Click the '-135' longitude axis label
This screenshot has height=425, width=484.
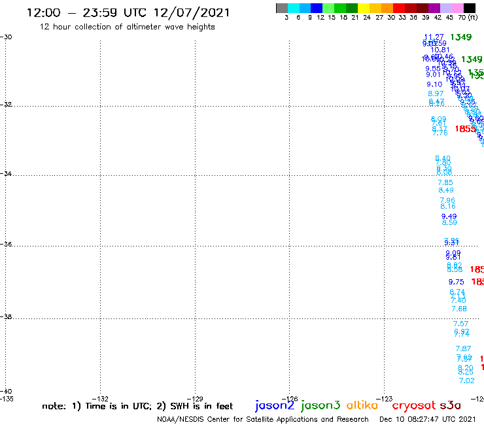tap(7, 399)
